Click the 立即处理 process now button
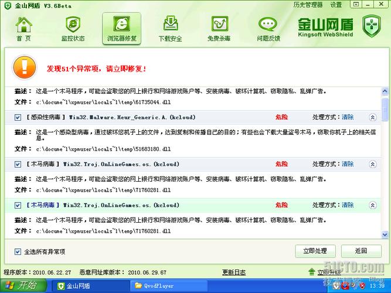The height and width of the screenshot is (293, 391). [315, 251]
